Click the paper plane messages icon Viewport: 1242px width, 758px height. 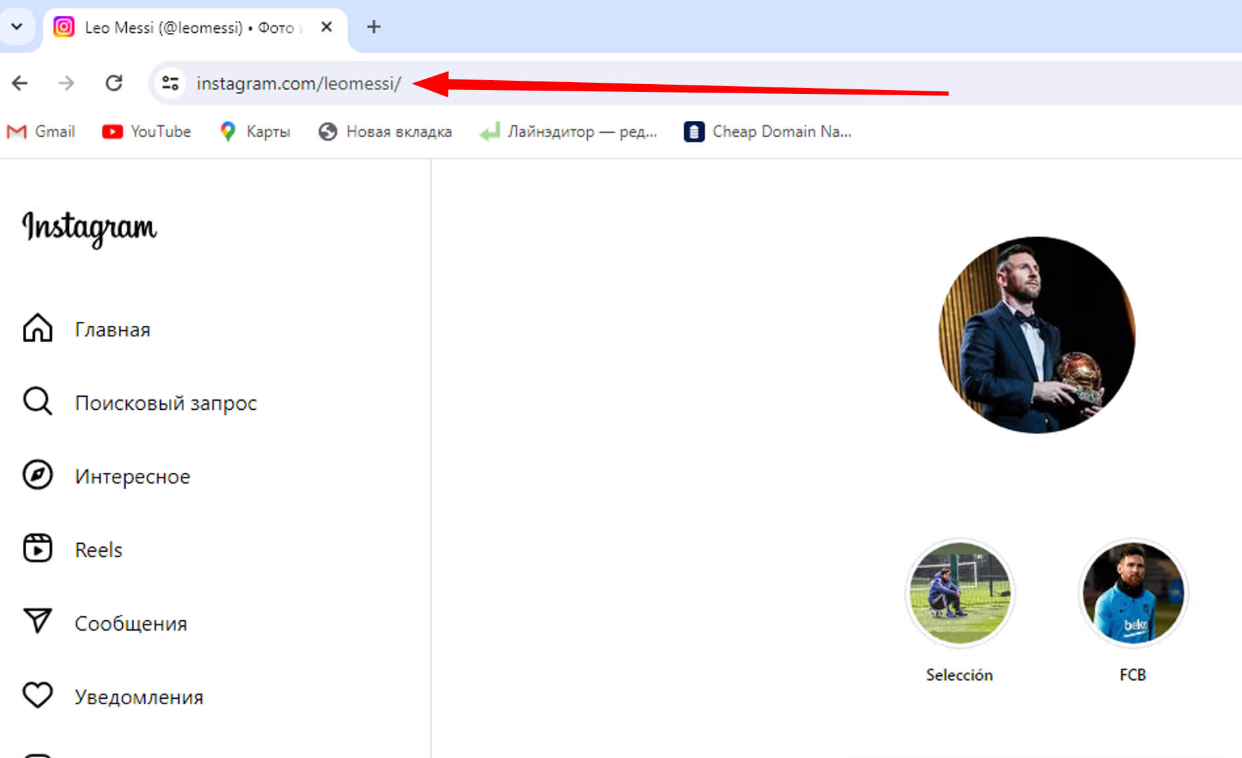pos(37,621)
